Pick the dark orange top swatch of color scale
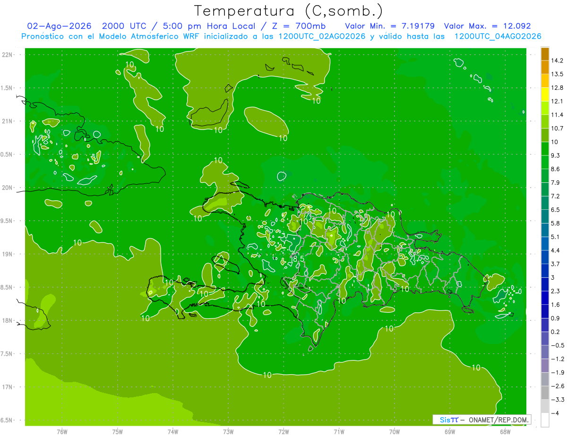The image size is (567, 438). pyautogui.click(x=545, y=54)
